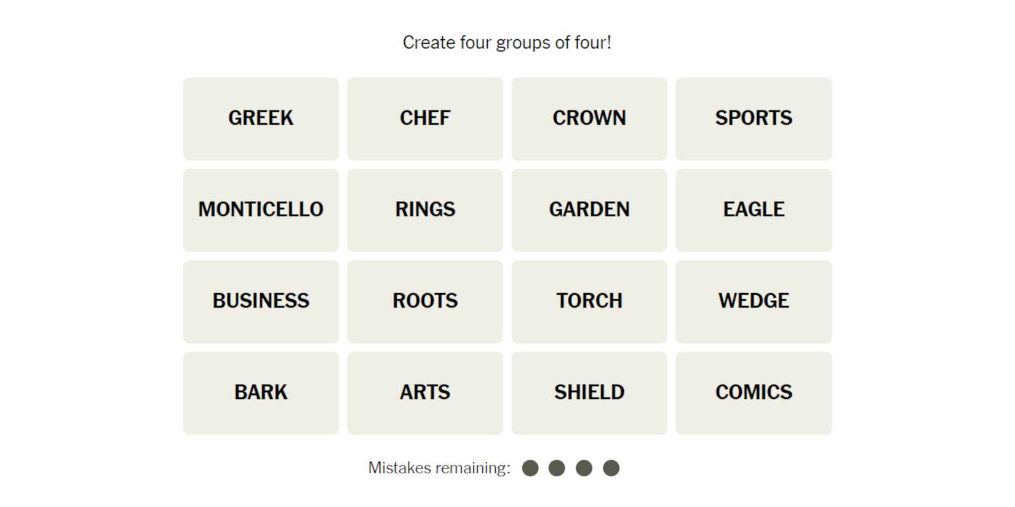Screen dimensions: 1015x507
Task: Pick the CROWN tile
Action: click(x=589, y=119)
